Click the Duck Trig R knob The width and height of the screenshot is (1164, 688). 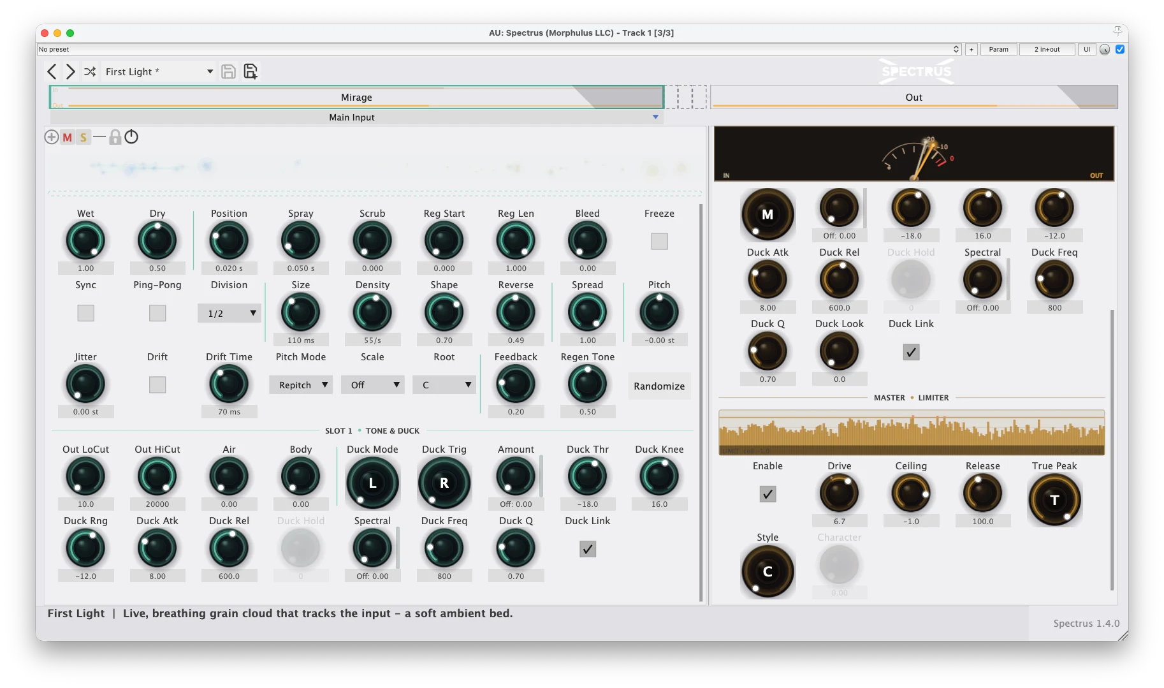pyautogui.click(x=444, y=483)
